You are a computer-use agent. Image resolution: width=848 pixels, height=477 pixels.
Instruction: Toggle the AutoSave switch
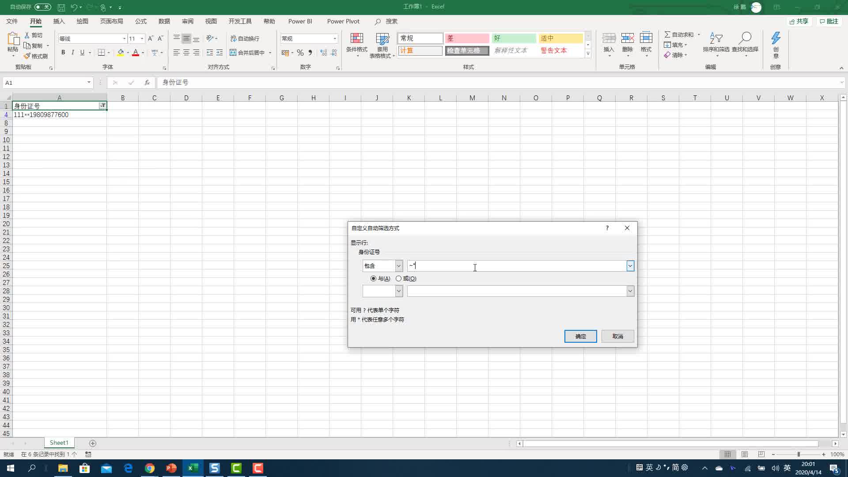[x=43, y=7]
